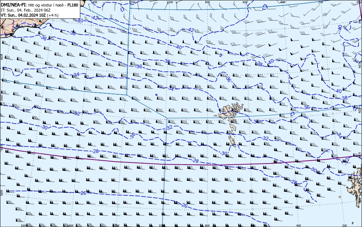Image resolution: width=362 pixels, height=227 pixels.
Task: Click the 10W longitude label along top edge
Action: point(169,2)
